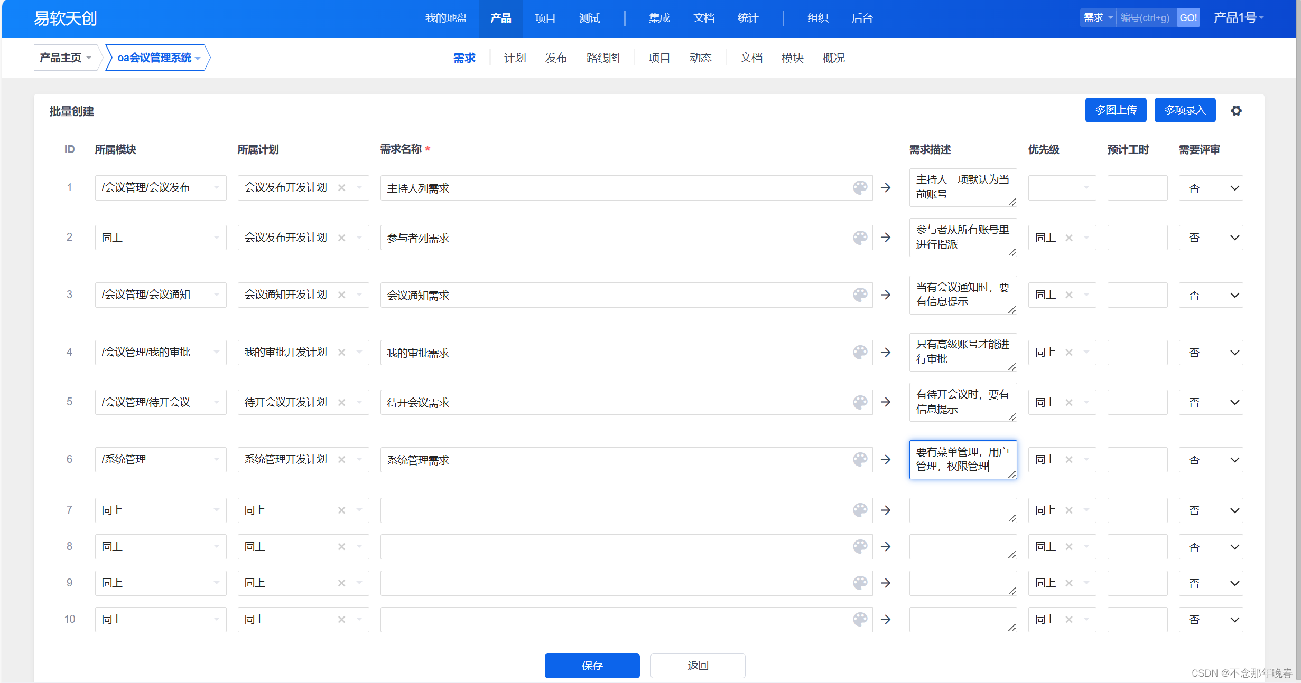Switch to the 项目 main navigation tab
Screen dimensions: 1301x683
coord(545,18)
